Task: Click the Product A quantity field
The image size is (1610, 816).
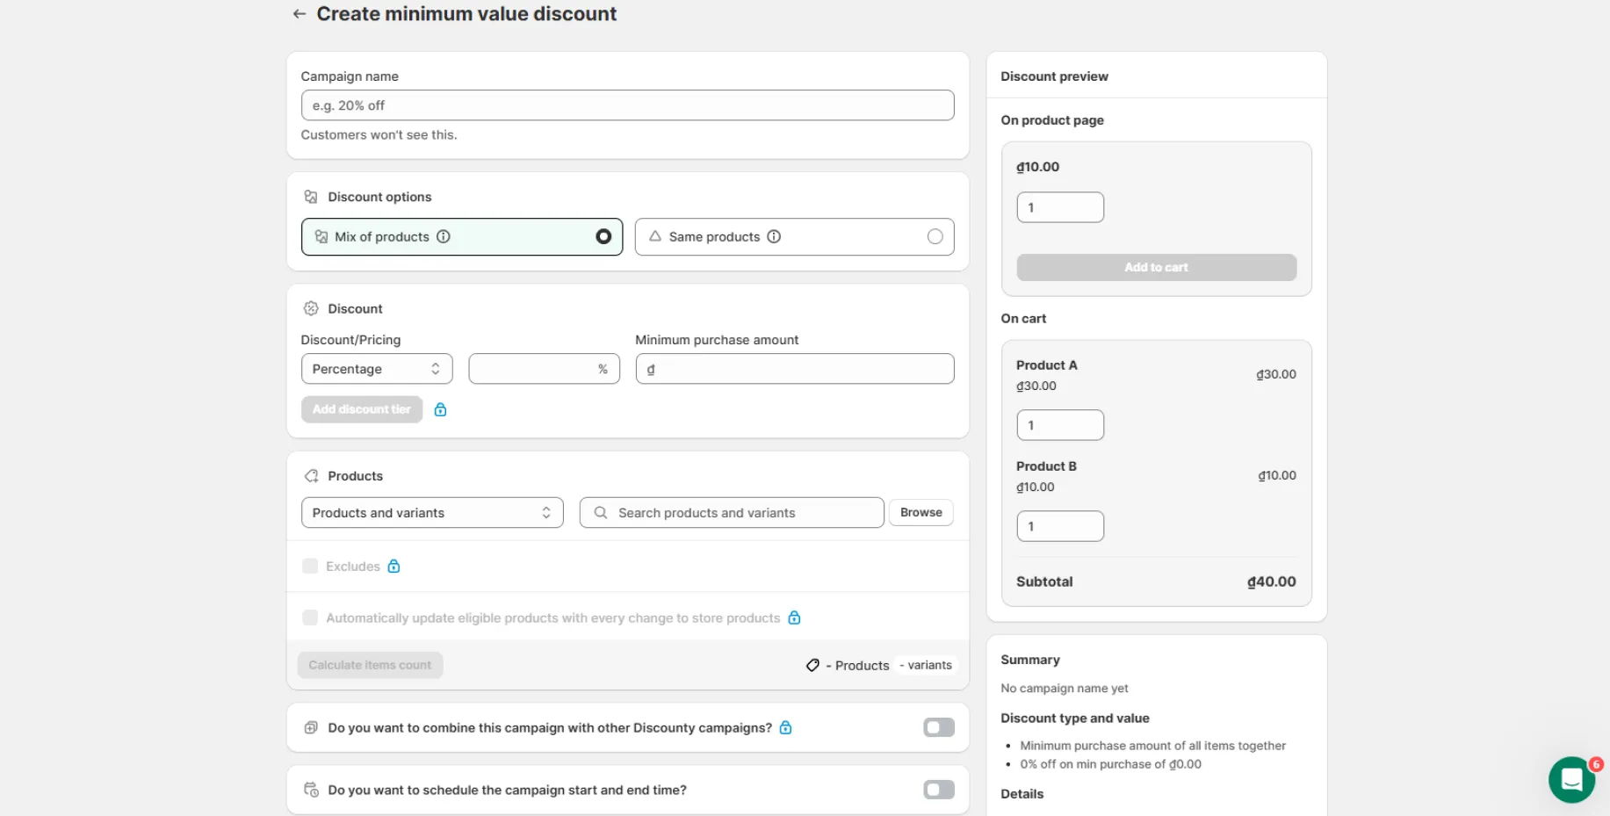Action: 1060,425
